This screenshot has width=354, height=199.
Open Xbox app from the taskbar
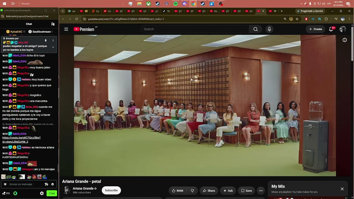tap(149, 4)
